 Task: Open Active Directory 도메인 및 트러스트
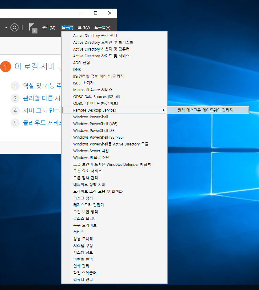click(x=115, y=42)
